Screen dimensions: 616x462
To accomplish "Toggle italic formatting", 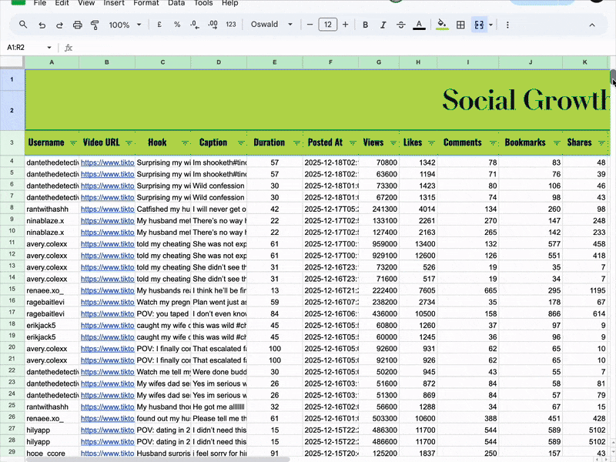I will 383,25.
